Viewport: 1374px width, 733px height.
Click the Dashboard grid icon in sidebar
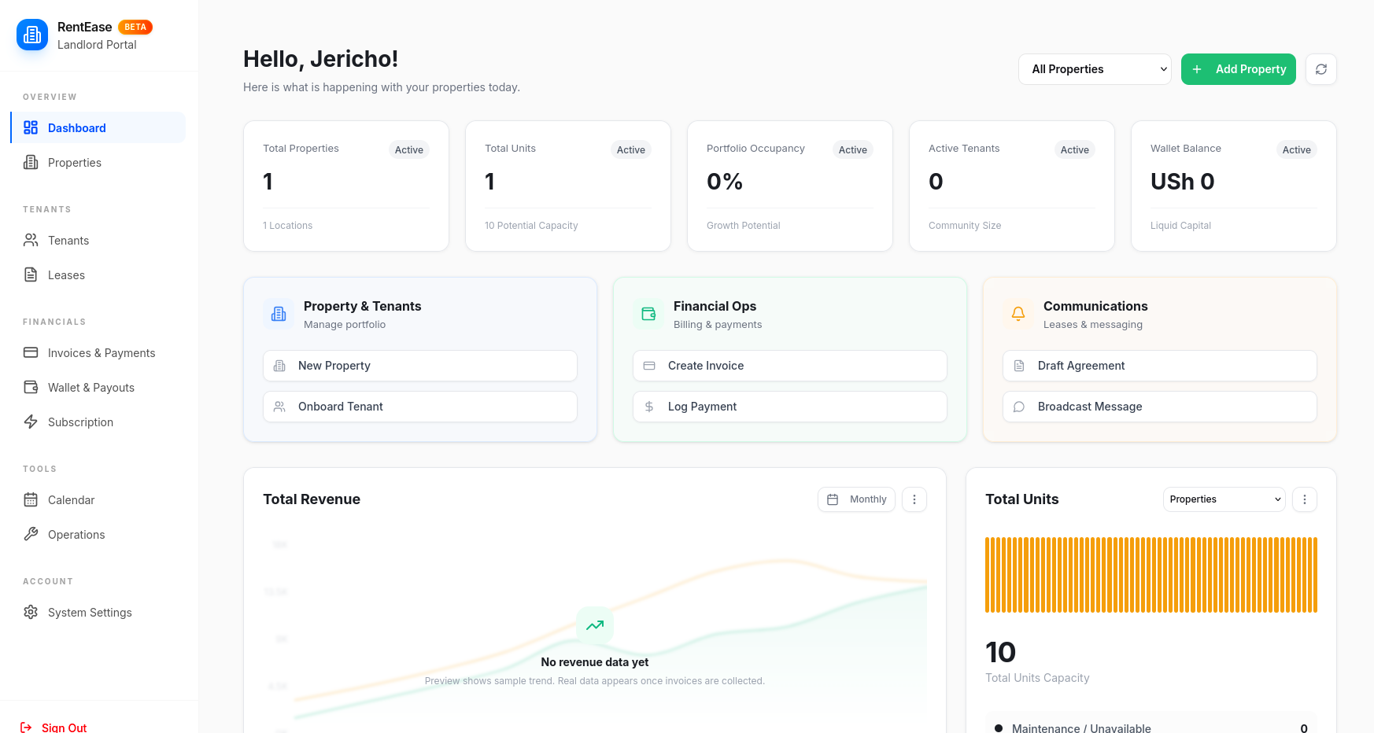pyautogui.click(x=31, y=127)
